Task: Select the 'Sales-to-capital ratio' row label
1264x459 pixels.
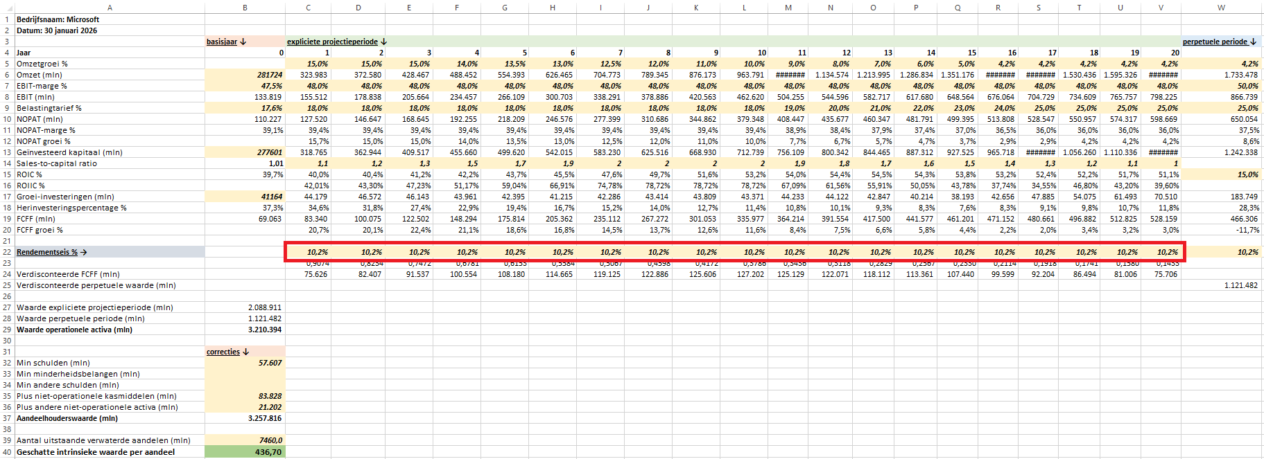Action: 57,163
